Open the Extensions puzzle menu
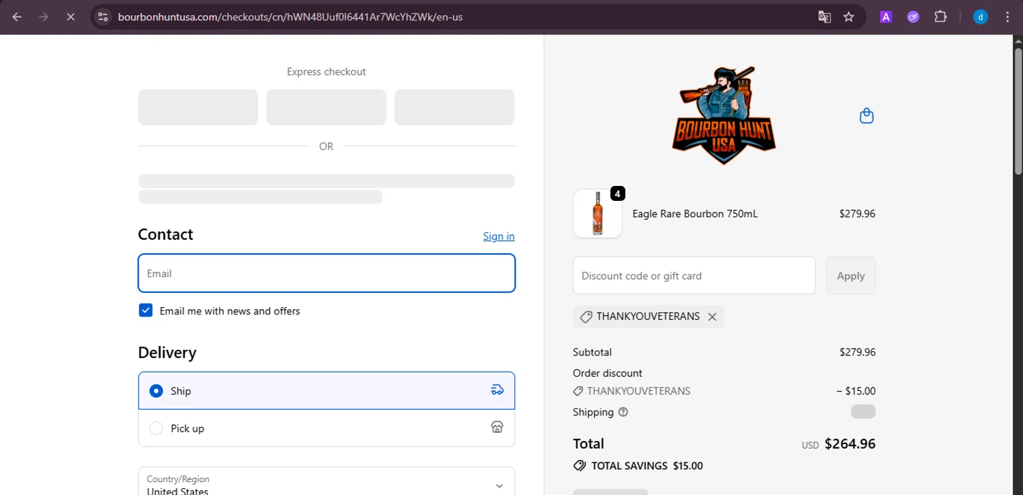Screen dimensions: 1023x495 (940, 17)
